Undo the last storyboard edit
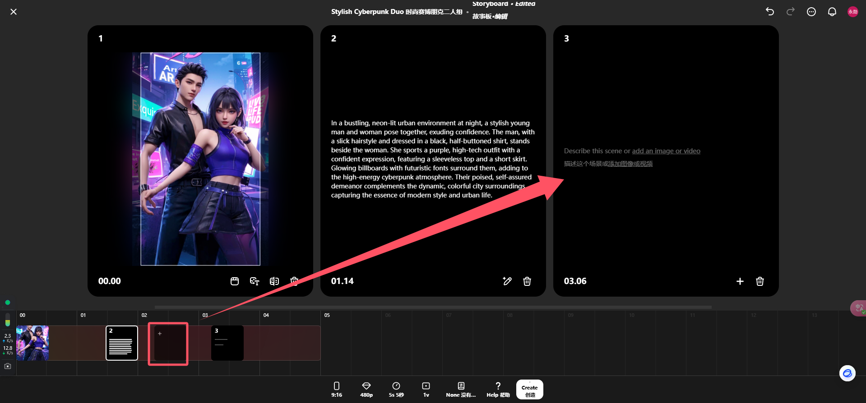This screenshot has width=866, height=403. coord(770,12)
